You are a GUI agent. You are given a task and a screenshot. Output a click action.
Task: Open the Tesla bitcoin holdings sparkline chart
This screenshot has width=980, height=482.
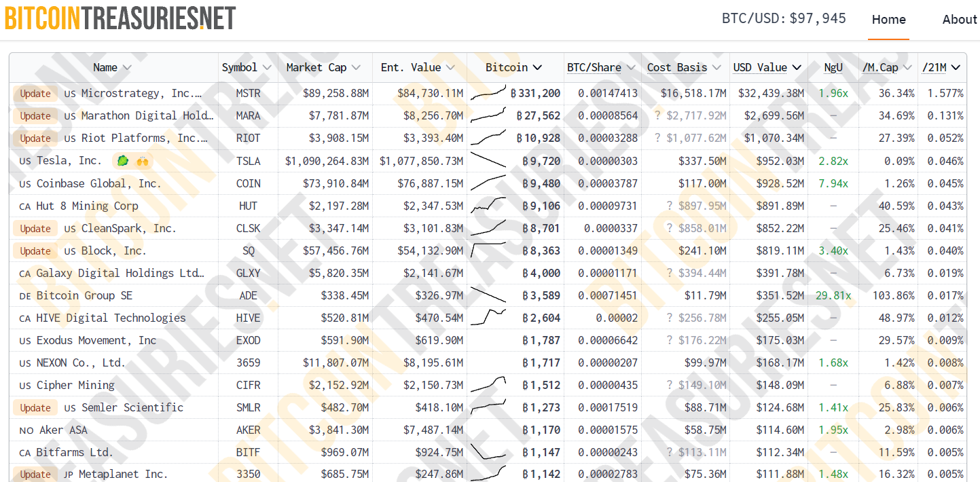click(488, 161)
